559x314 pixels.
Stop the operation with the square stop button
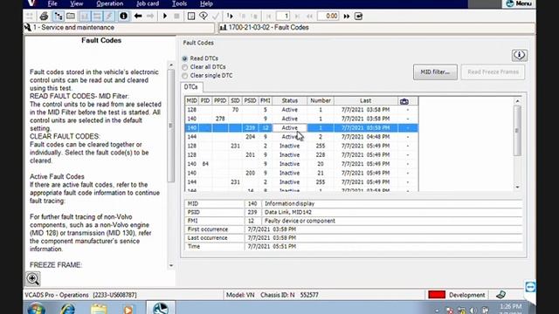pos(176,16)
